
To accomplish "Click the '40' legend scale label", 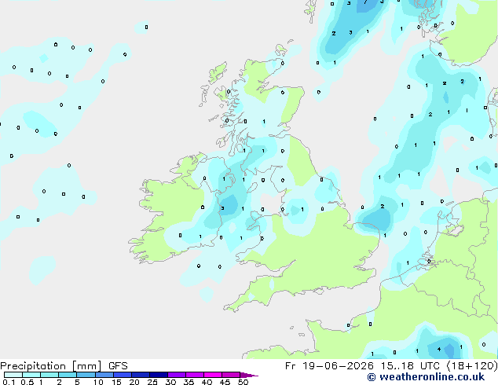I will (x=207, y=382).
